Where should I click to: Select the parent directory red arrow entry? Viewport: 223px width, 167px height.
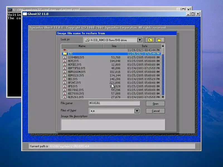pyautogui.click(x=65, y=50)
